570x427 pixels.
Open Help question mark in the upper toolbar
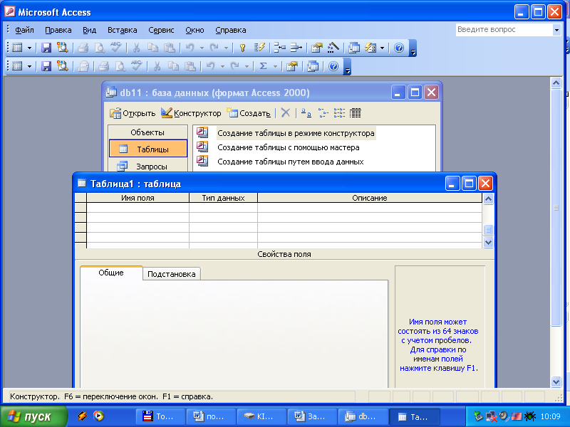tap(399, 48)
